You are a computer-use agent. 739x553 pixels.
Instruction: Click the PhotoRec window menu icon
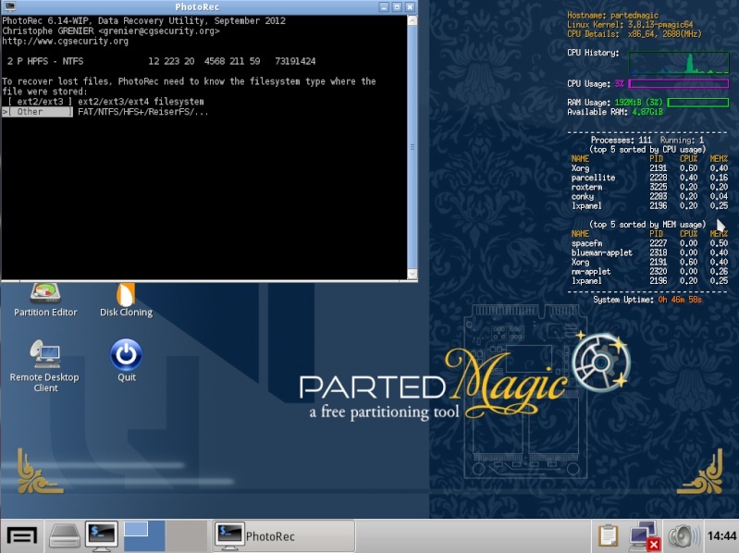[9, 6]
